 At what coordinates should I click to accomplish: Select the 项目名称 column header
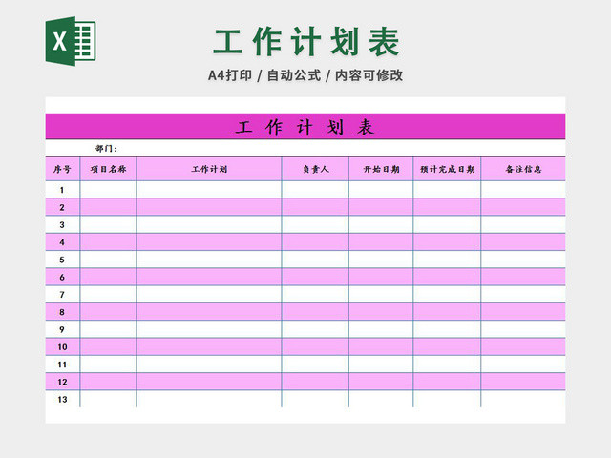coord(108,169)
